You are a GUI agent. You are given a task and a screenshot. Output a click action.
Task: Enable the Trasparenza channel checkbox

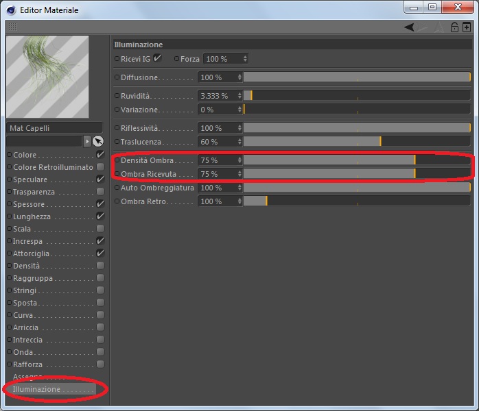pos(100,192)
